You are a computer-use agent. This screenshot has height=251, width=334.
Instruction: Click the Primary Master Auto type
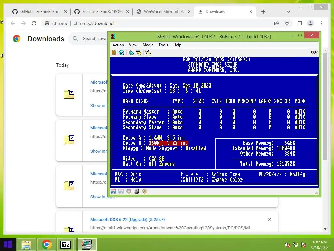pos(177,112)
